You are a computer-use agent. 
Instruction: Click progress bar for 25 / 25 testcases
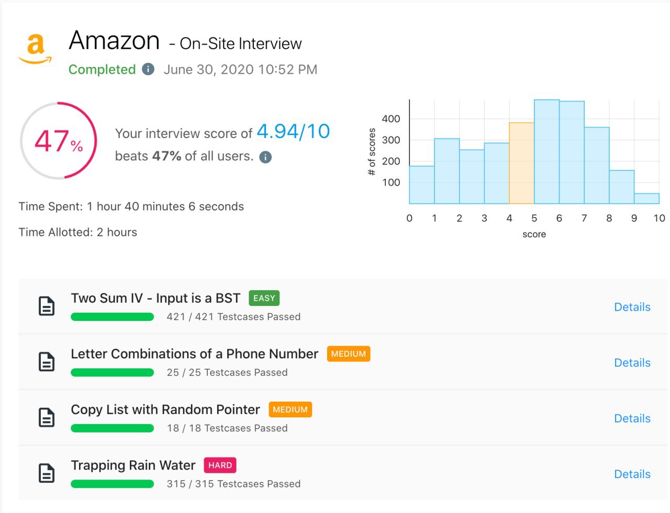tap(112, 372)
